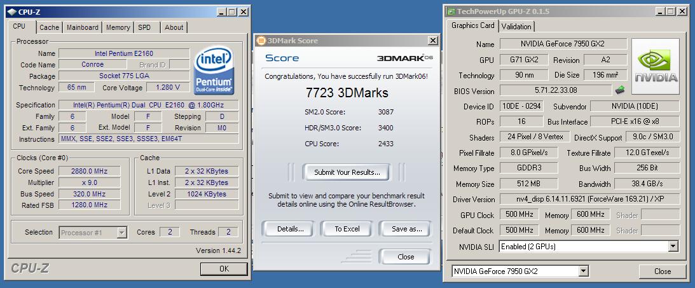
Task: Maximize the CPU-Z window
Action: coord(233,12)
